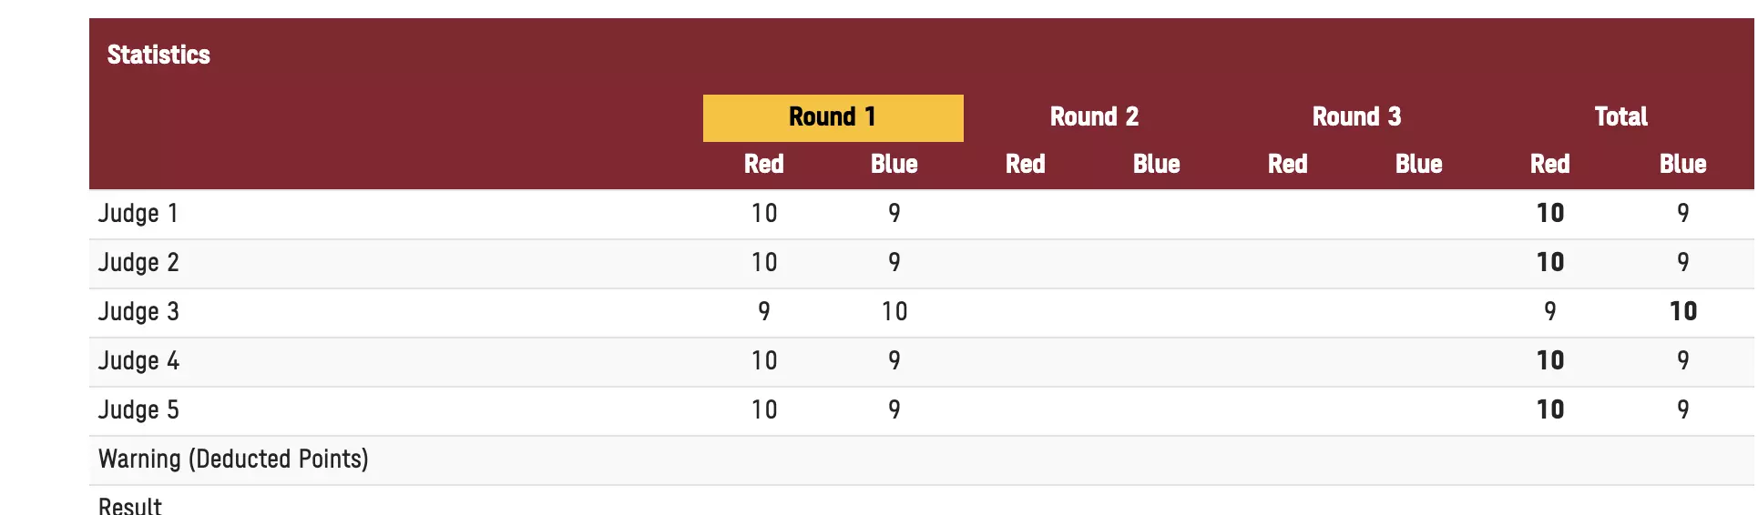
Task: Select the Judge 2 row label
Action: (x=138, y=263)
